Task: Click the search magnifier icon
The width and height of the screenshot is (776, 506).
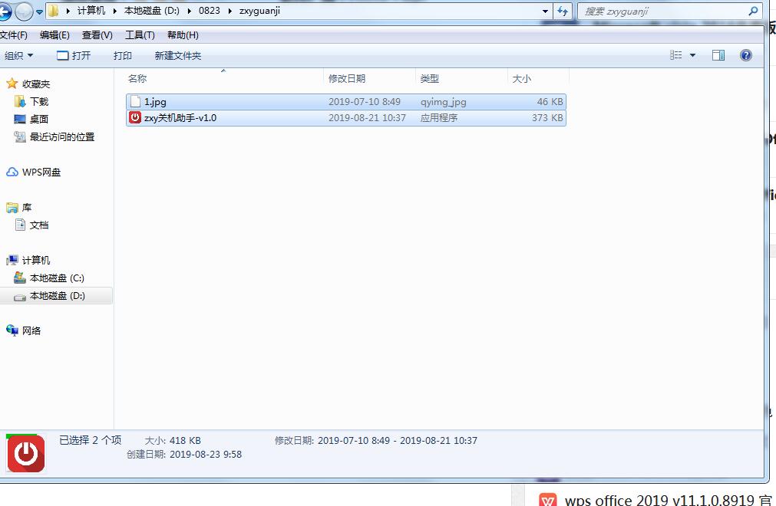Action: [753, 11]
